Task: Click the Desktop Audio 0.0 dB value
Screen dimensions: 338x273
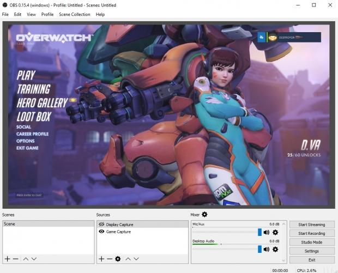Action: (274, 241)
